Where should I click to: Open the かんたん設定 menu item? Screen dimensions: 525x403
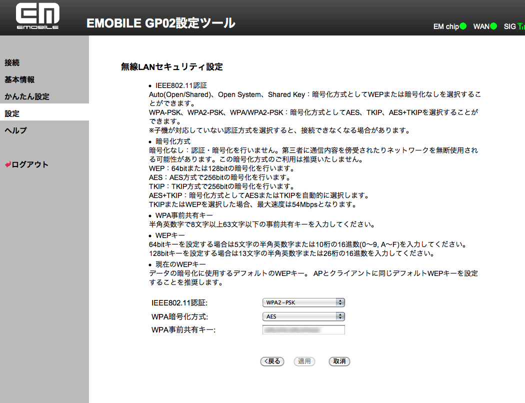[27, 96]
